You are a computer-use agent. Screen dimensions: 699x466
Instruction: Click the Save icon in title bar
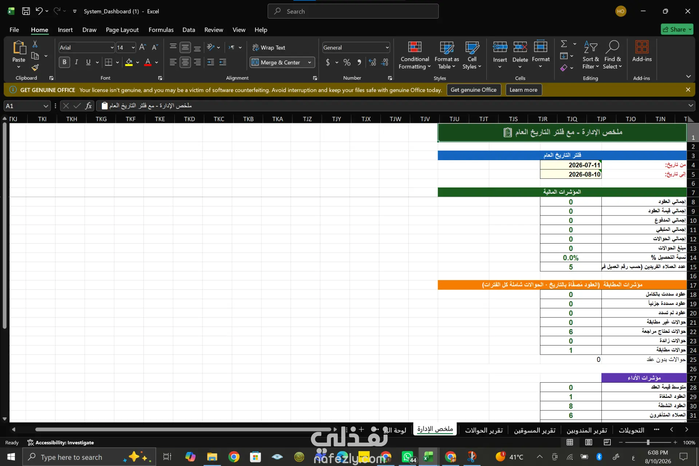pos(26,11)
